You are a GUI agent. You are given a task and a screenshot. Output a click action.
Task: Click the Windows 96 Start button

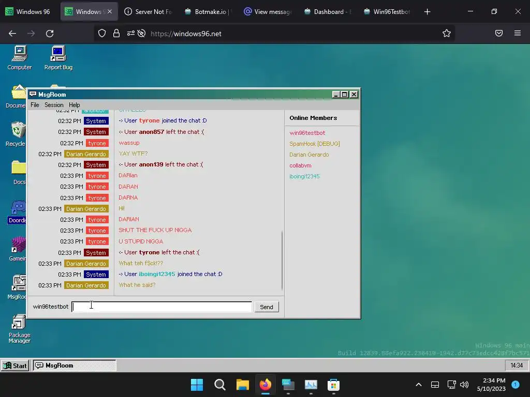point(15,365)
